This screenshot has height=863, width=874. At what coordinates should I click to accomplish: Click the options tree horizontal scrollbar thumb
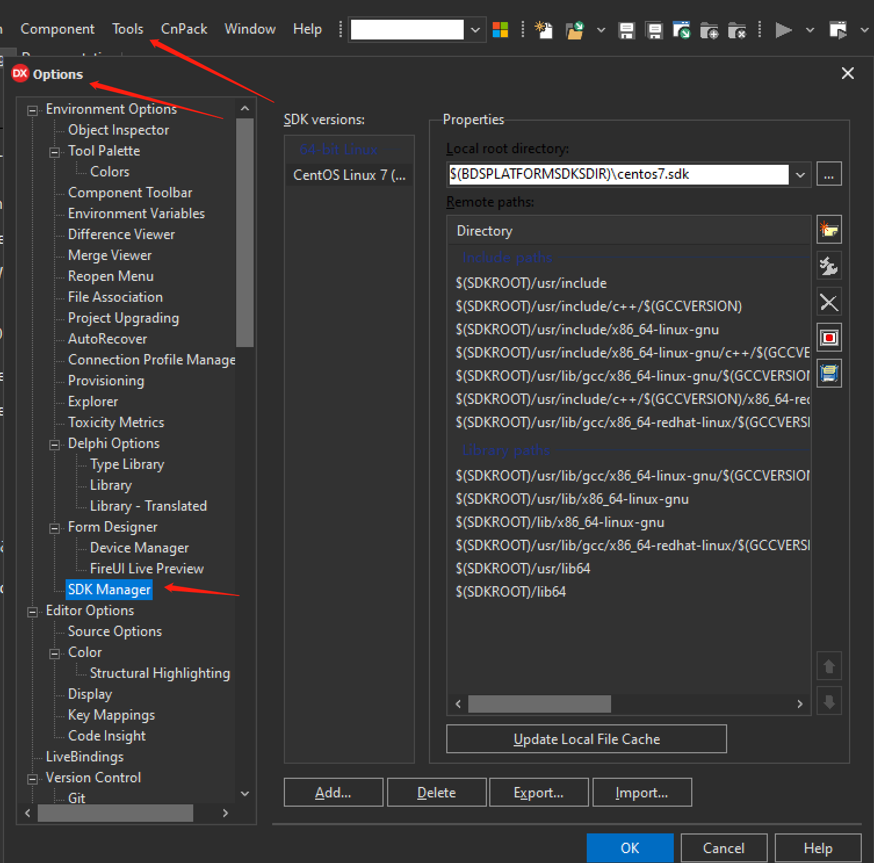pyautogui.click(x=115, y=813)
